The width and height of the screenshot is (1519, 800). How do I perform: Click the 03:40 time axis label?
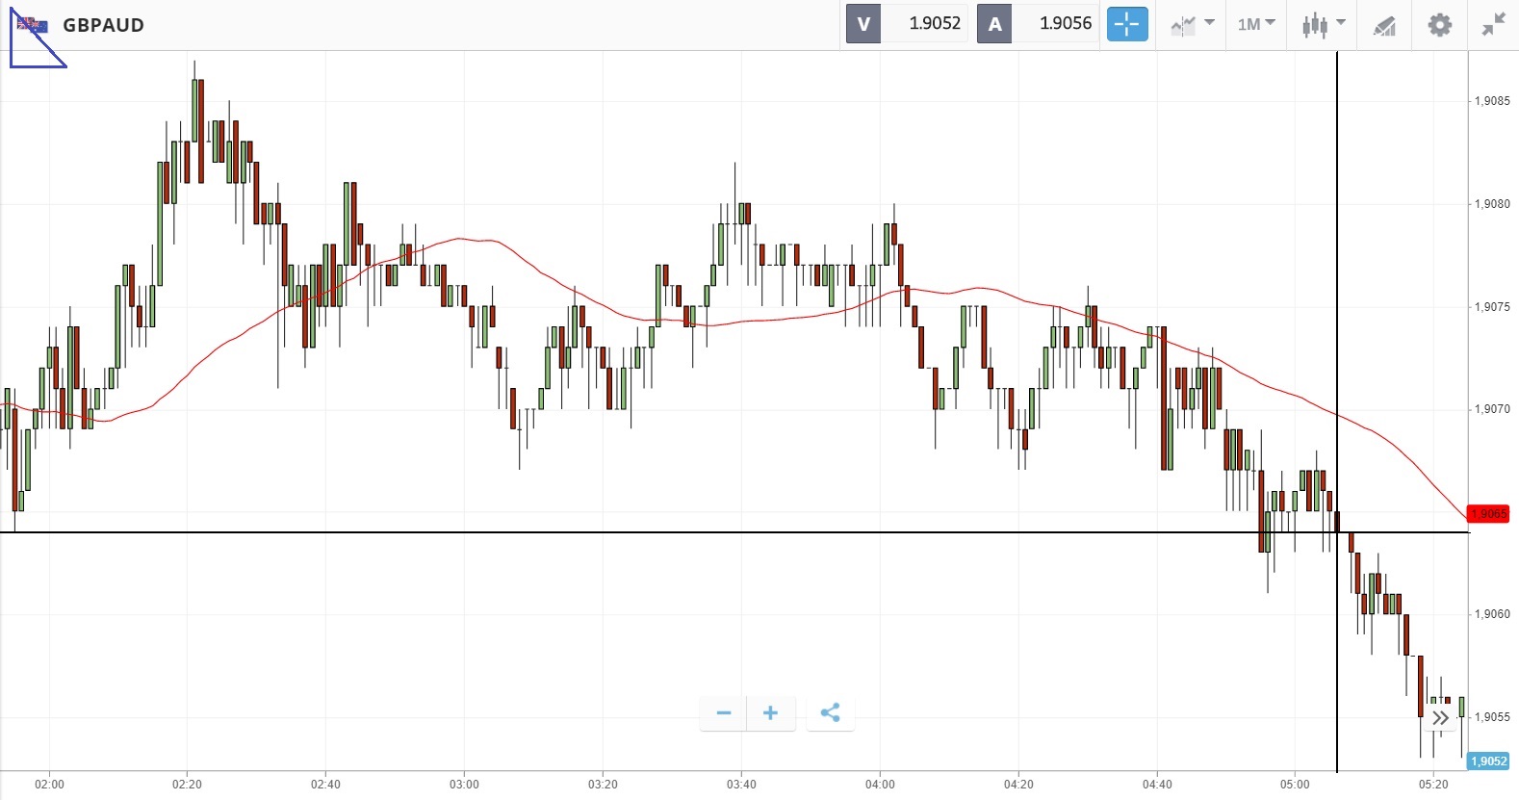coord(741,785)
